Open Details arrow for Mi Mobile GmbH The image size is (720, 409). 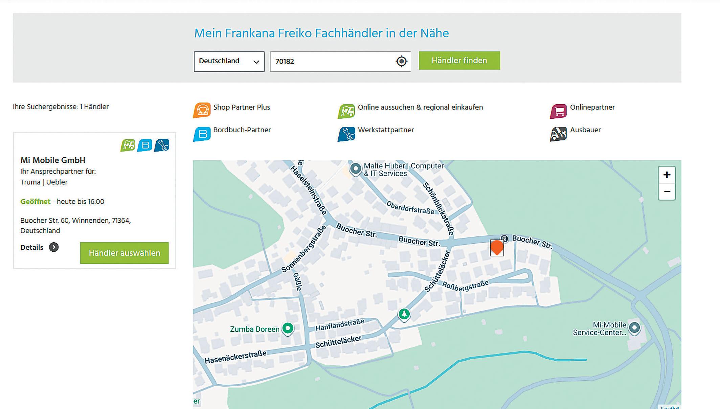click(53, 247)
